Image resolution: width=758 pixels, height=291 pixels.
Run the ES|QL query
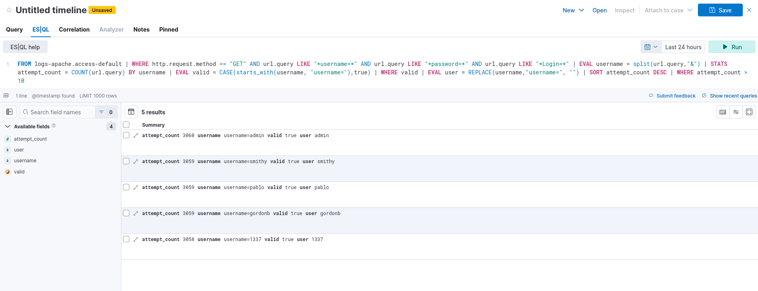pyautogui.click(x=732, y=47)
